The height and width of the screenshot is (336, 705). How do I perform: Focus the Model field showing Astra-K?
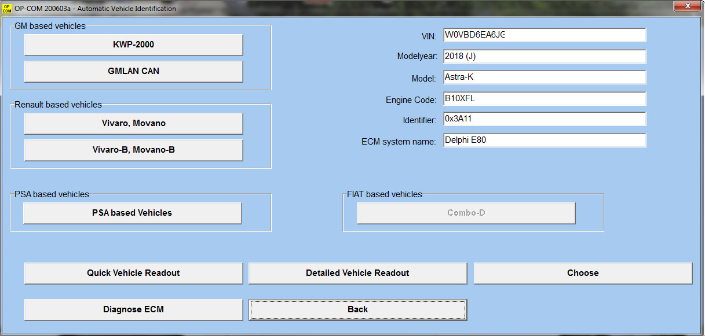click(545, 77)
